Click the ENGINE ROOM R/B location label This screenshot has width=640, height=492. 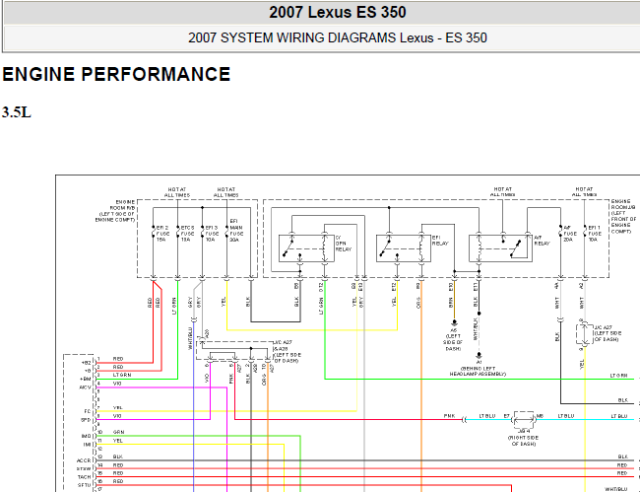[x=115, y=211]
